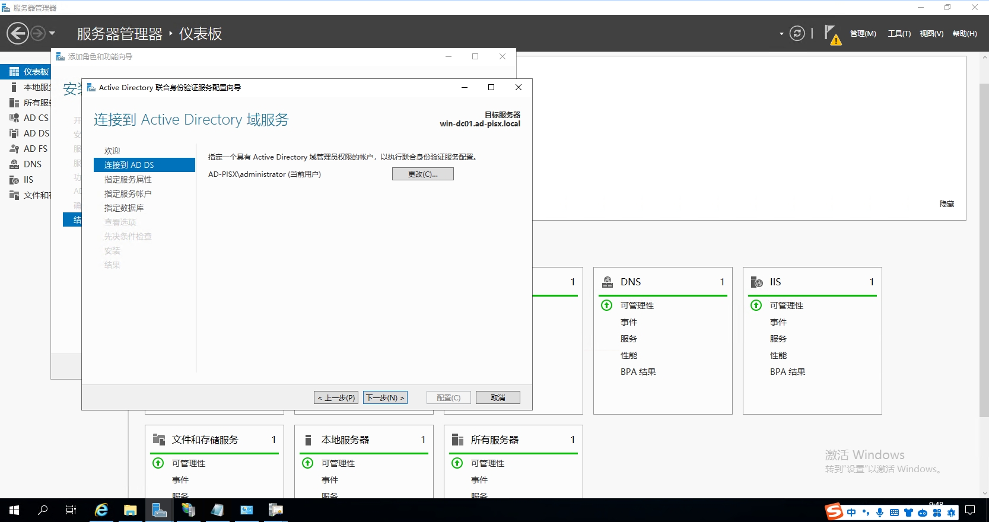The image size is (989, 522).
Task: Open the notifications flag with warning
Action: [x=832, y=34]
